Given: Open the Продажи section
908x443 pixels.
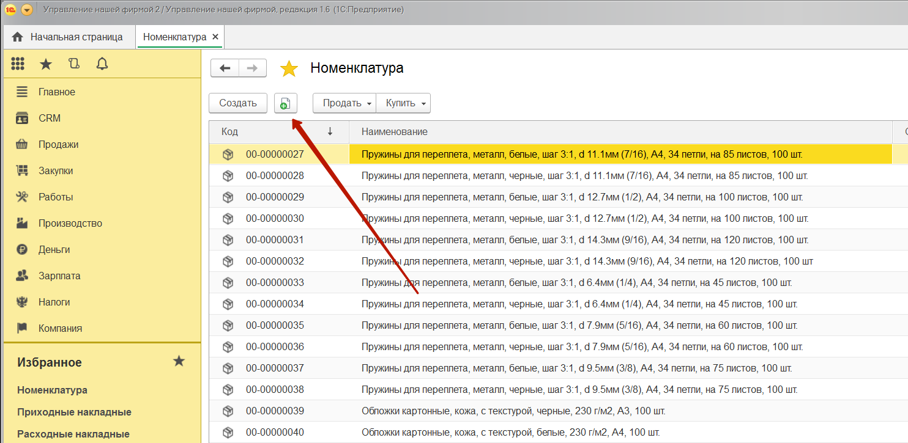Looking at the screenshot, I should click(x=58, y=145).
